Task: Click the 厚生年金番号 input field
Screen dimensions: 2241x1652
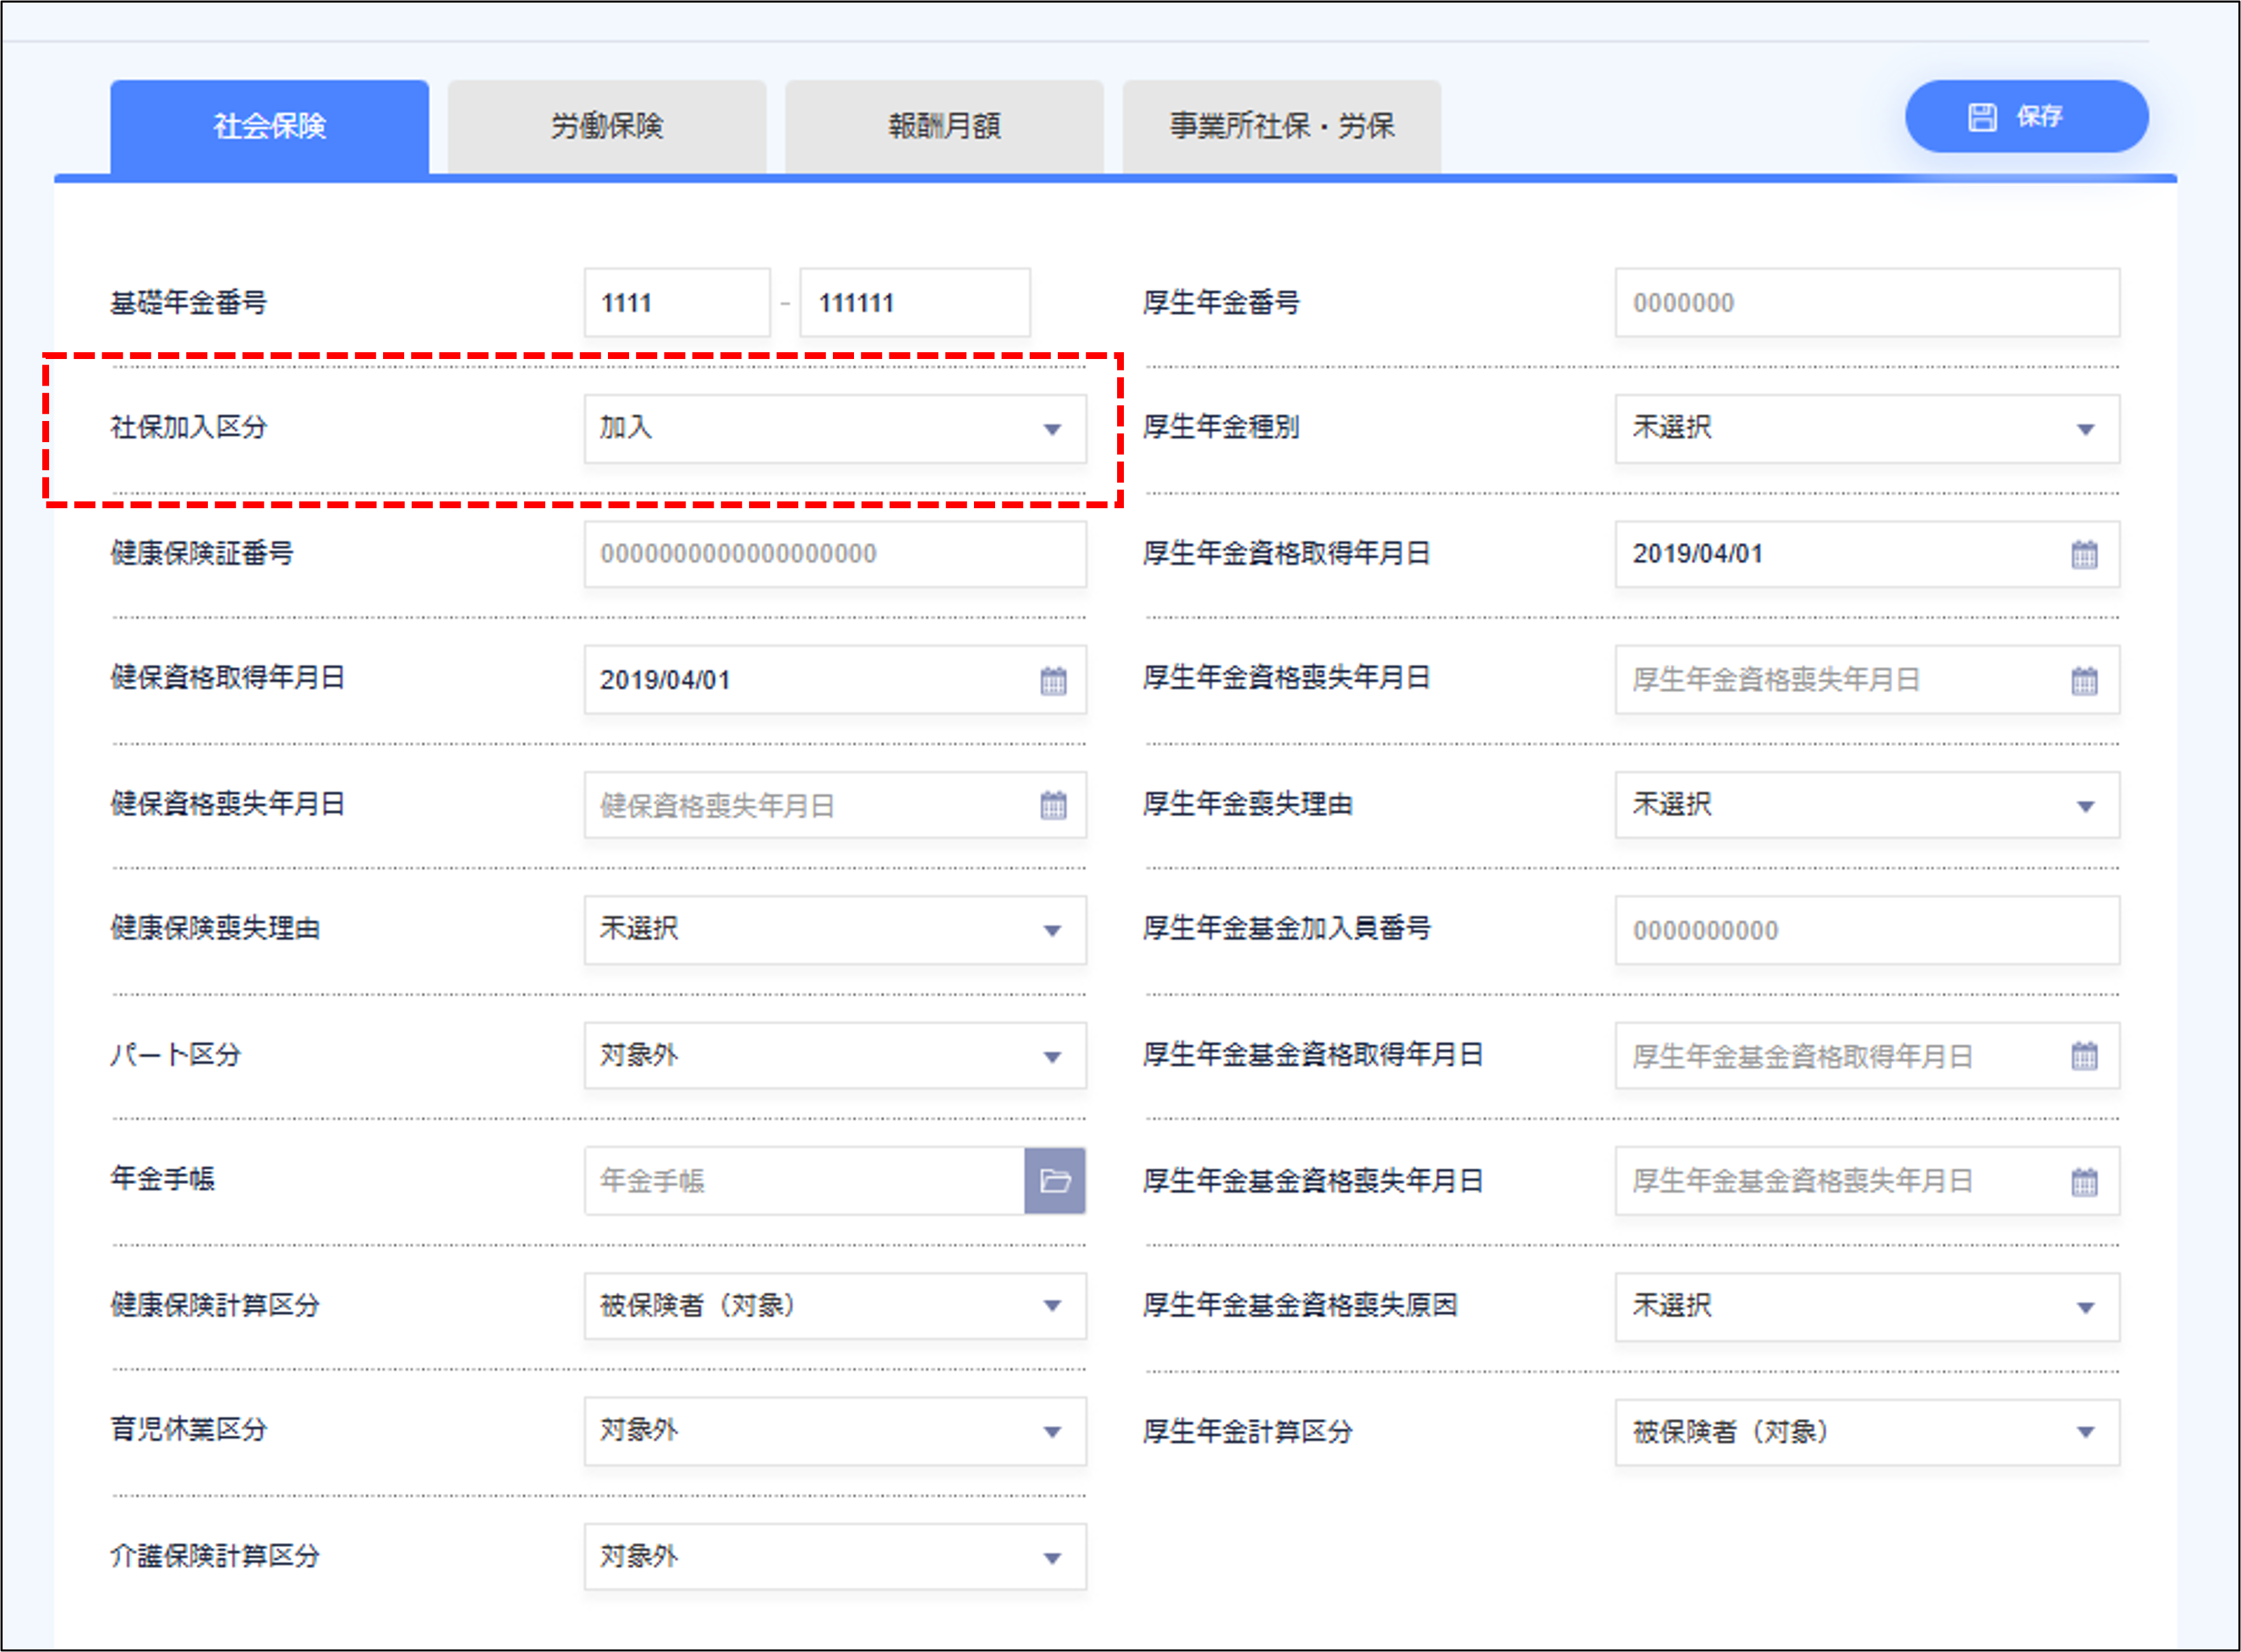Action: 1867,303
